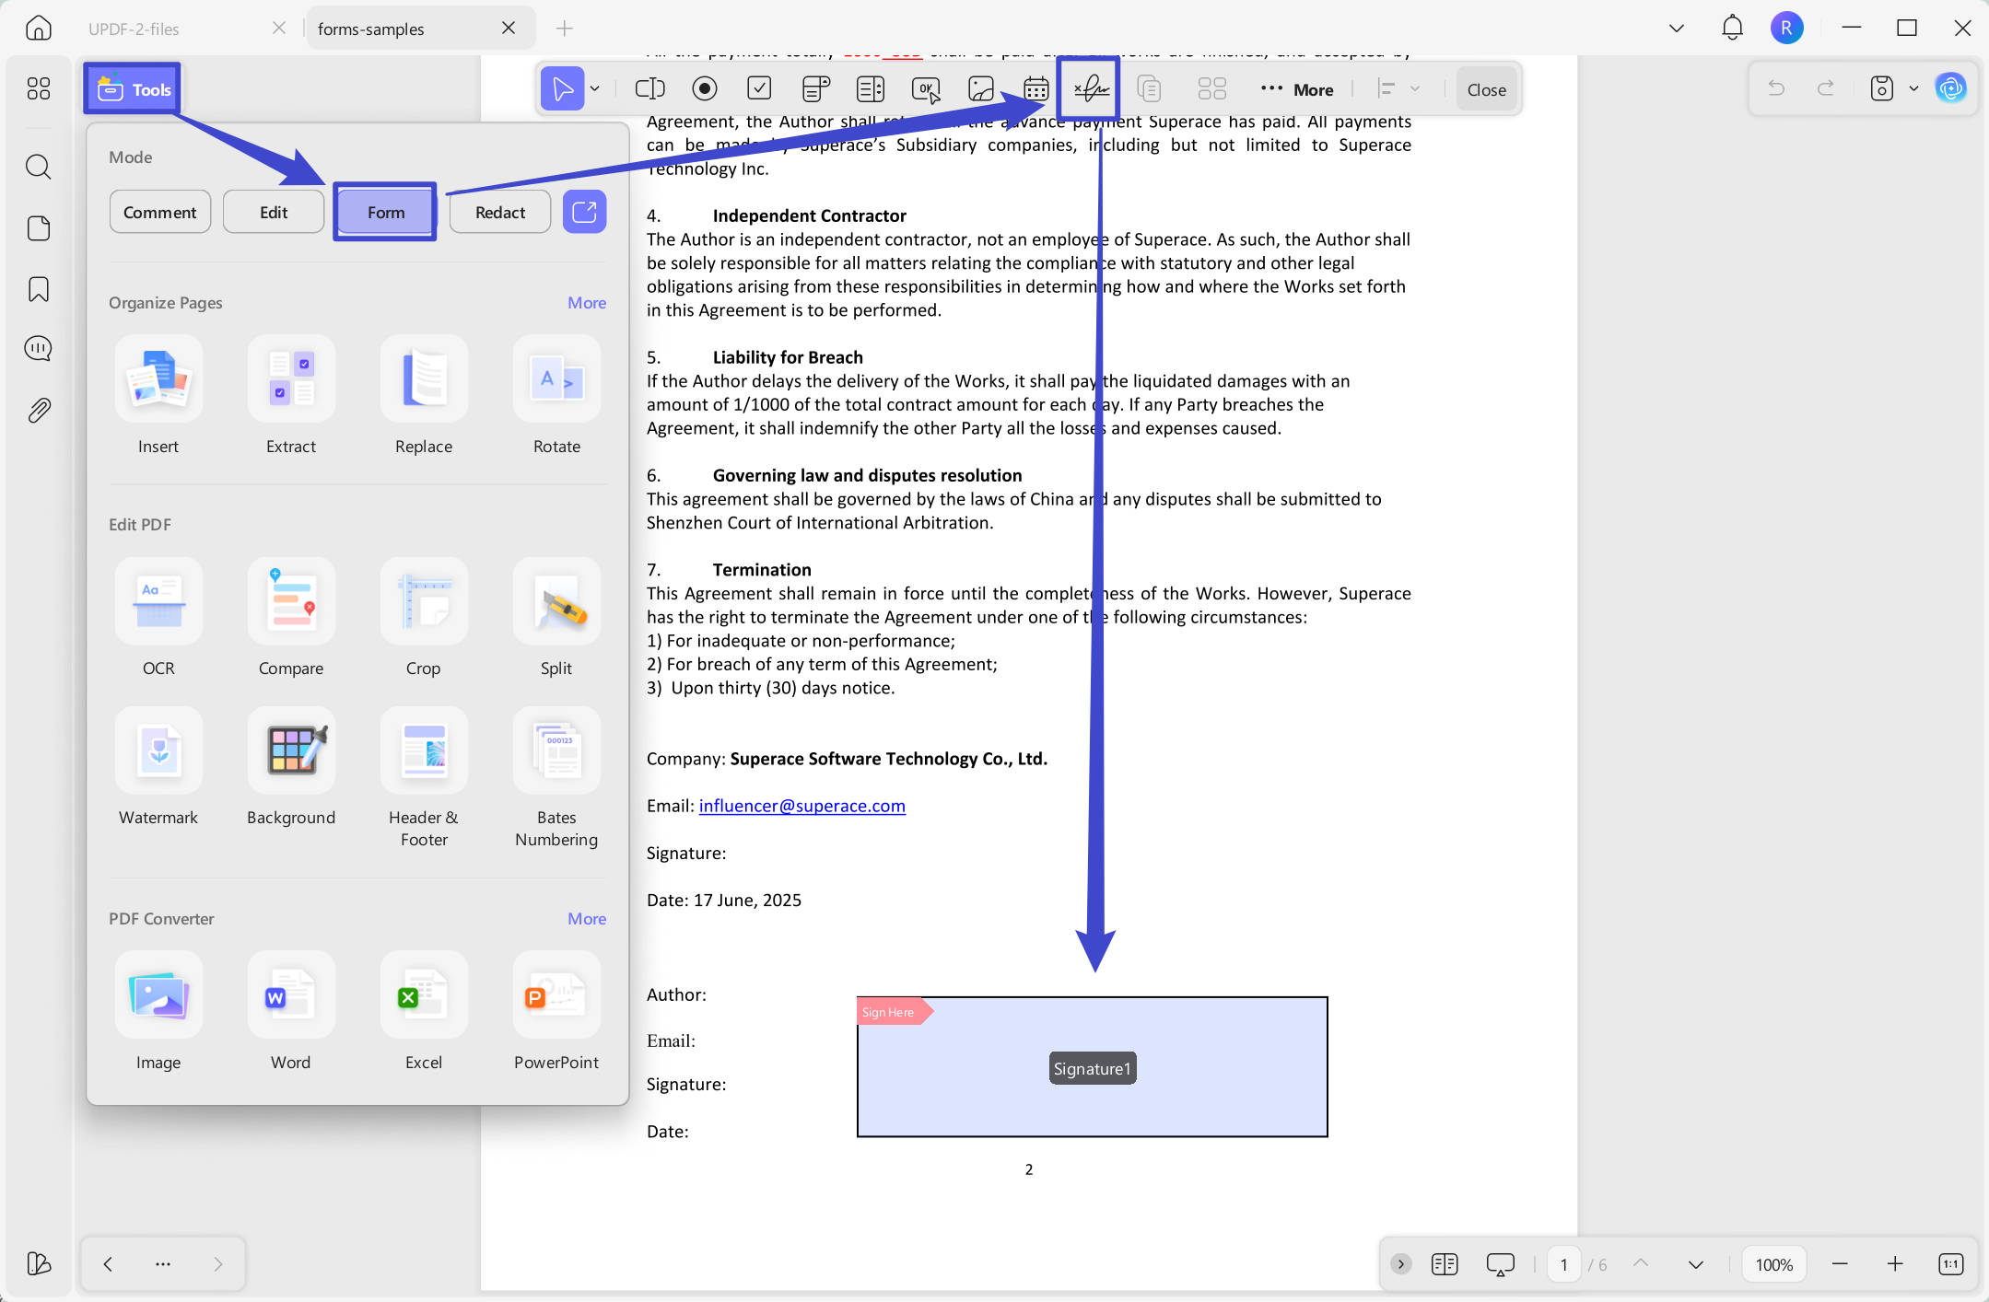This screenshot has height=1302, width=1989.
Task: Open the Bates Numbering tool
Action: tap(556, 778)
